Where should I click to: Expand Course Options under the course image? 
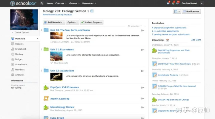coord(21,33)
